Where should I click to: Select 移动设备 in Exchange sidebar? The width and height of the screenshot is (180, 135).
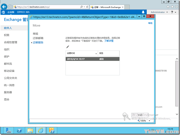tap(9, 71)
